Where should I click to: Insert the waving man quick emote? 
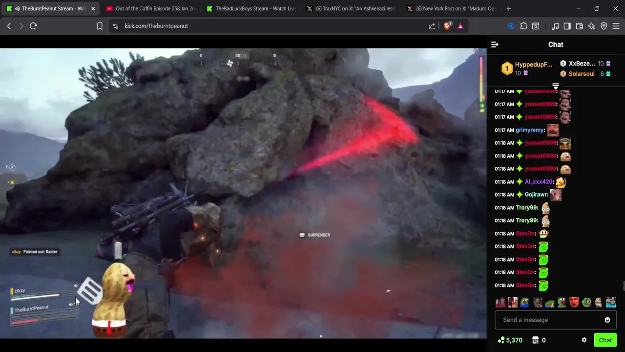(501, 303)
